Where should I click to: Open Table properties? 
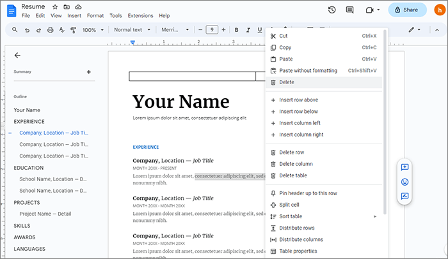coord(324,251)
